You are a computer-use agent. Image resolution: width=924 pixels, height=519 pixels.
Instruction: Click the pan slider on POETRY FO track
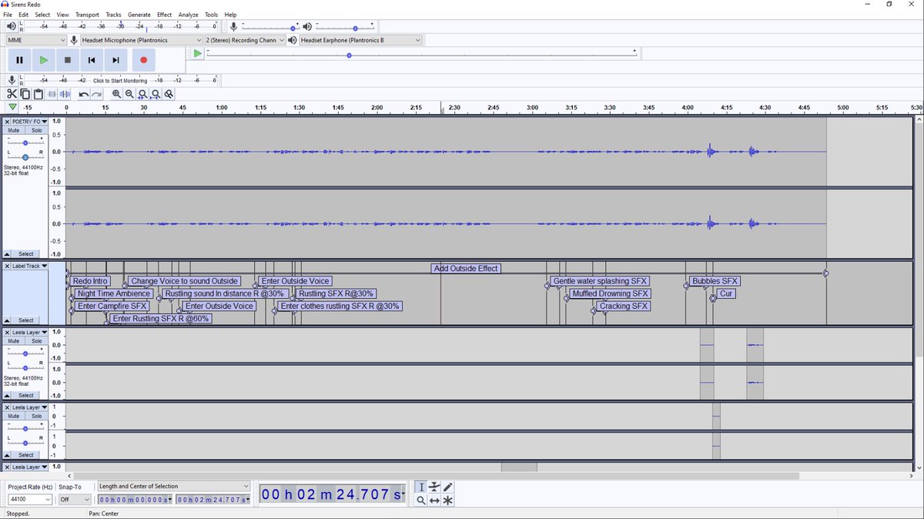(x=25, y=156)
